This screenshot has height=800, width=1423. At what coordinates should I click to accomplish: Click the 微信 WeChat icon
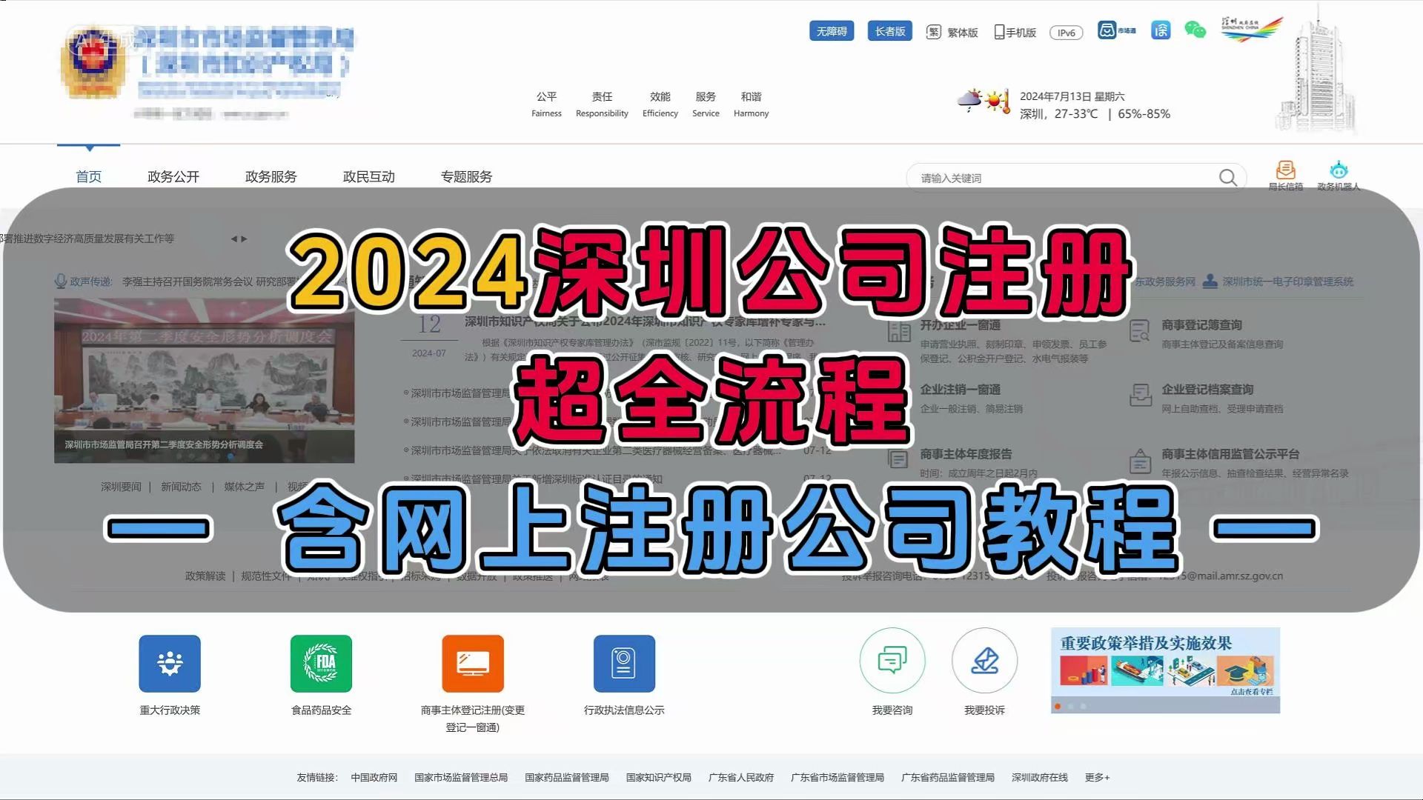tap(1193, 31)
